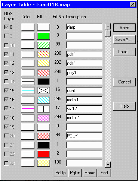Pick outline color for layer 9 (green line)
This screenshot has width=138, height=181.
[x=28, y=36]
